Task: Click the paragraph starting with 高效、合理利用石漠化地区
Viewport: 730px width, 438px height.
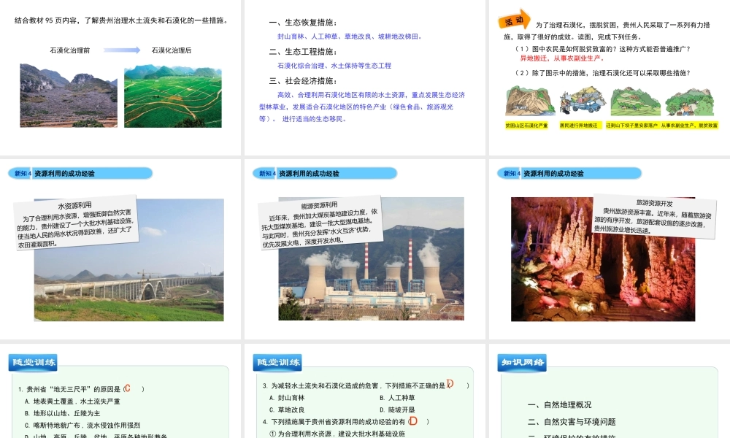Action: tap(362, 107)
